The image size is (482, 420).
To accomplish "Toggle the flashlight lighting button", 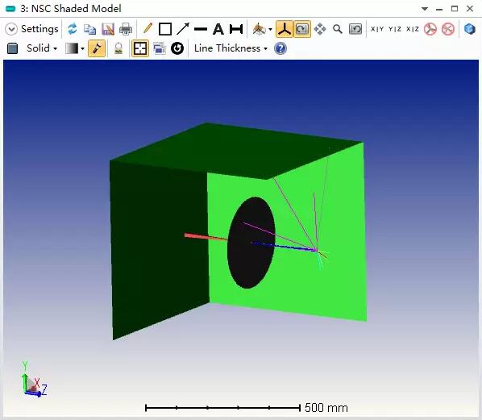I will [97, 48].
